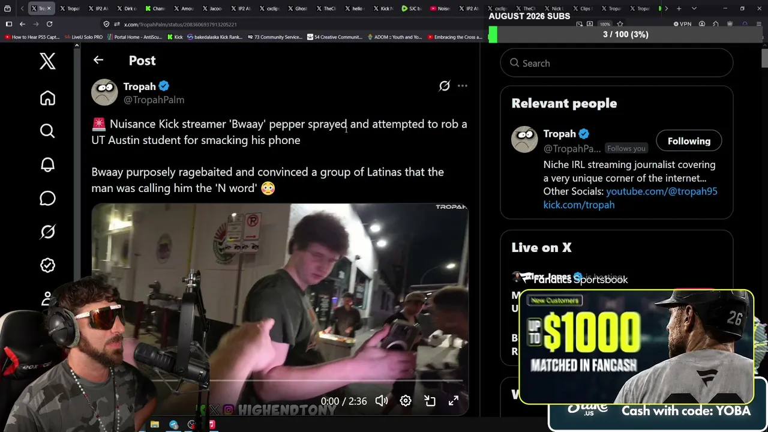This screenshot has height=432, width=768.
Task: Open 'Embracing the Cross a...' bookmark
Action: (x=454, y=37)
